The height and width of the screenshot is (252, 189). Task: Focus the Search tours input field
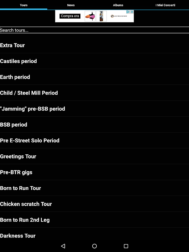(94, 30)
